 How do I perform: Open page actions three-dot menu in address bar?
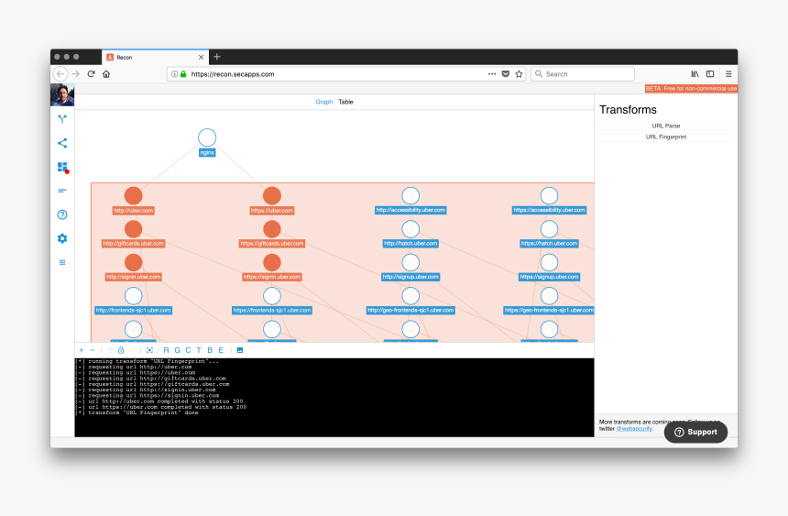pyautogui.click(x=492, y=74)
